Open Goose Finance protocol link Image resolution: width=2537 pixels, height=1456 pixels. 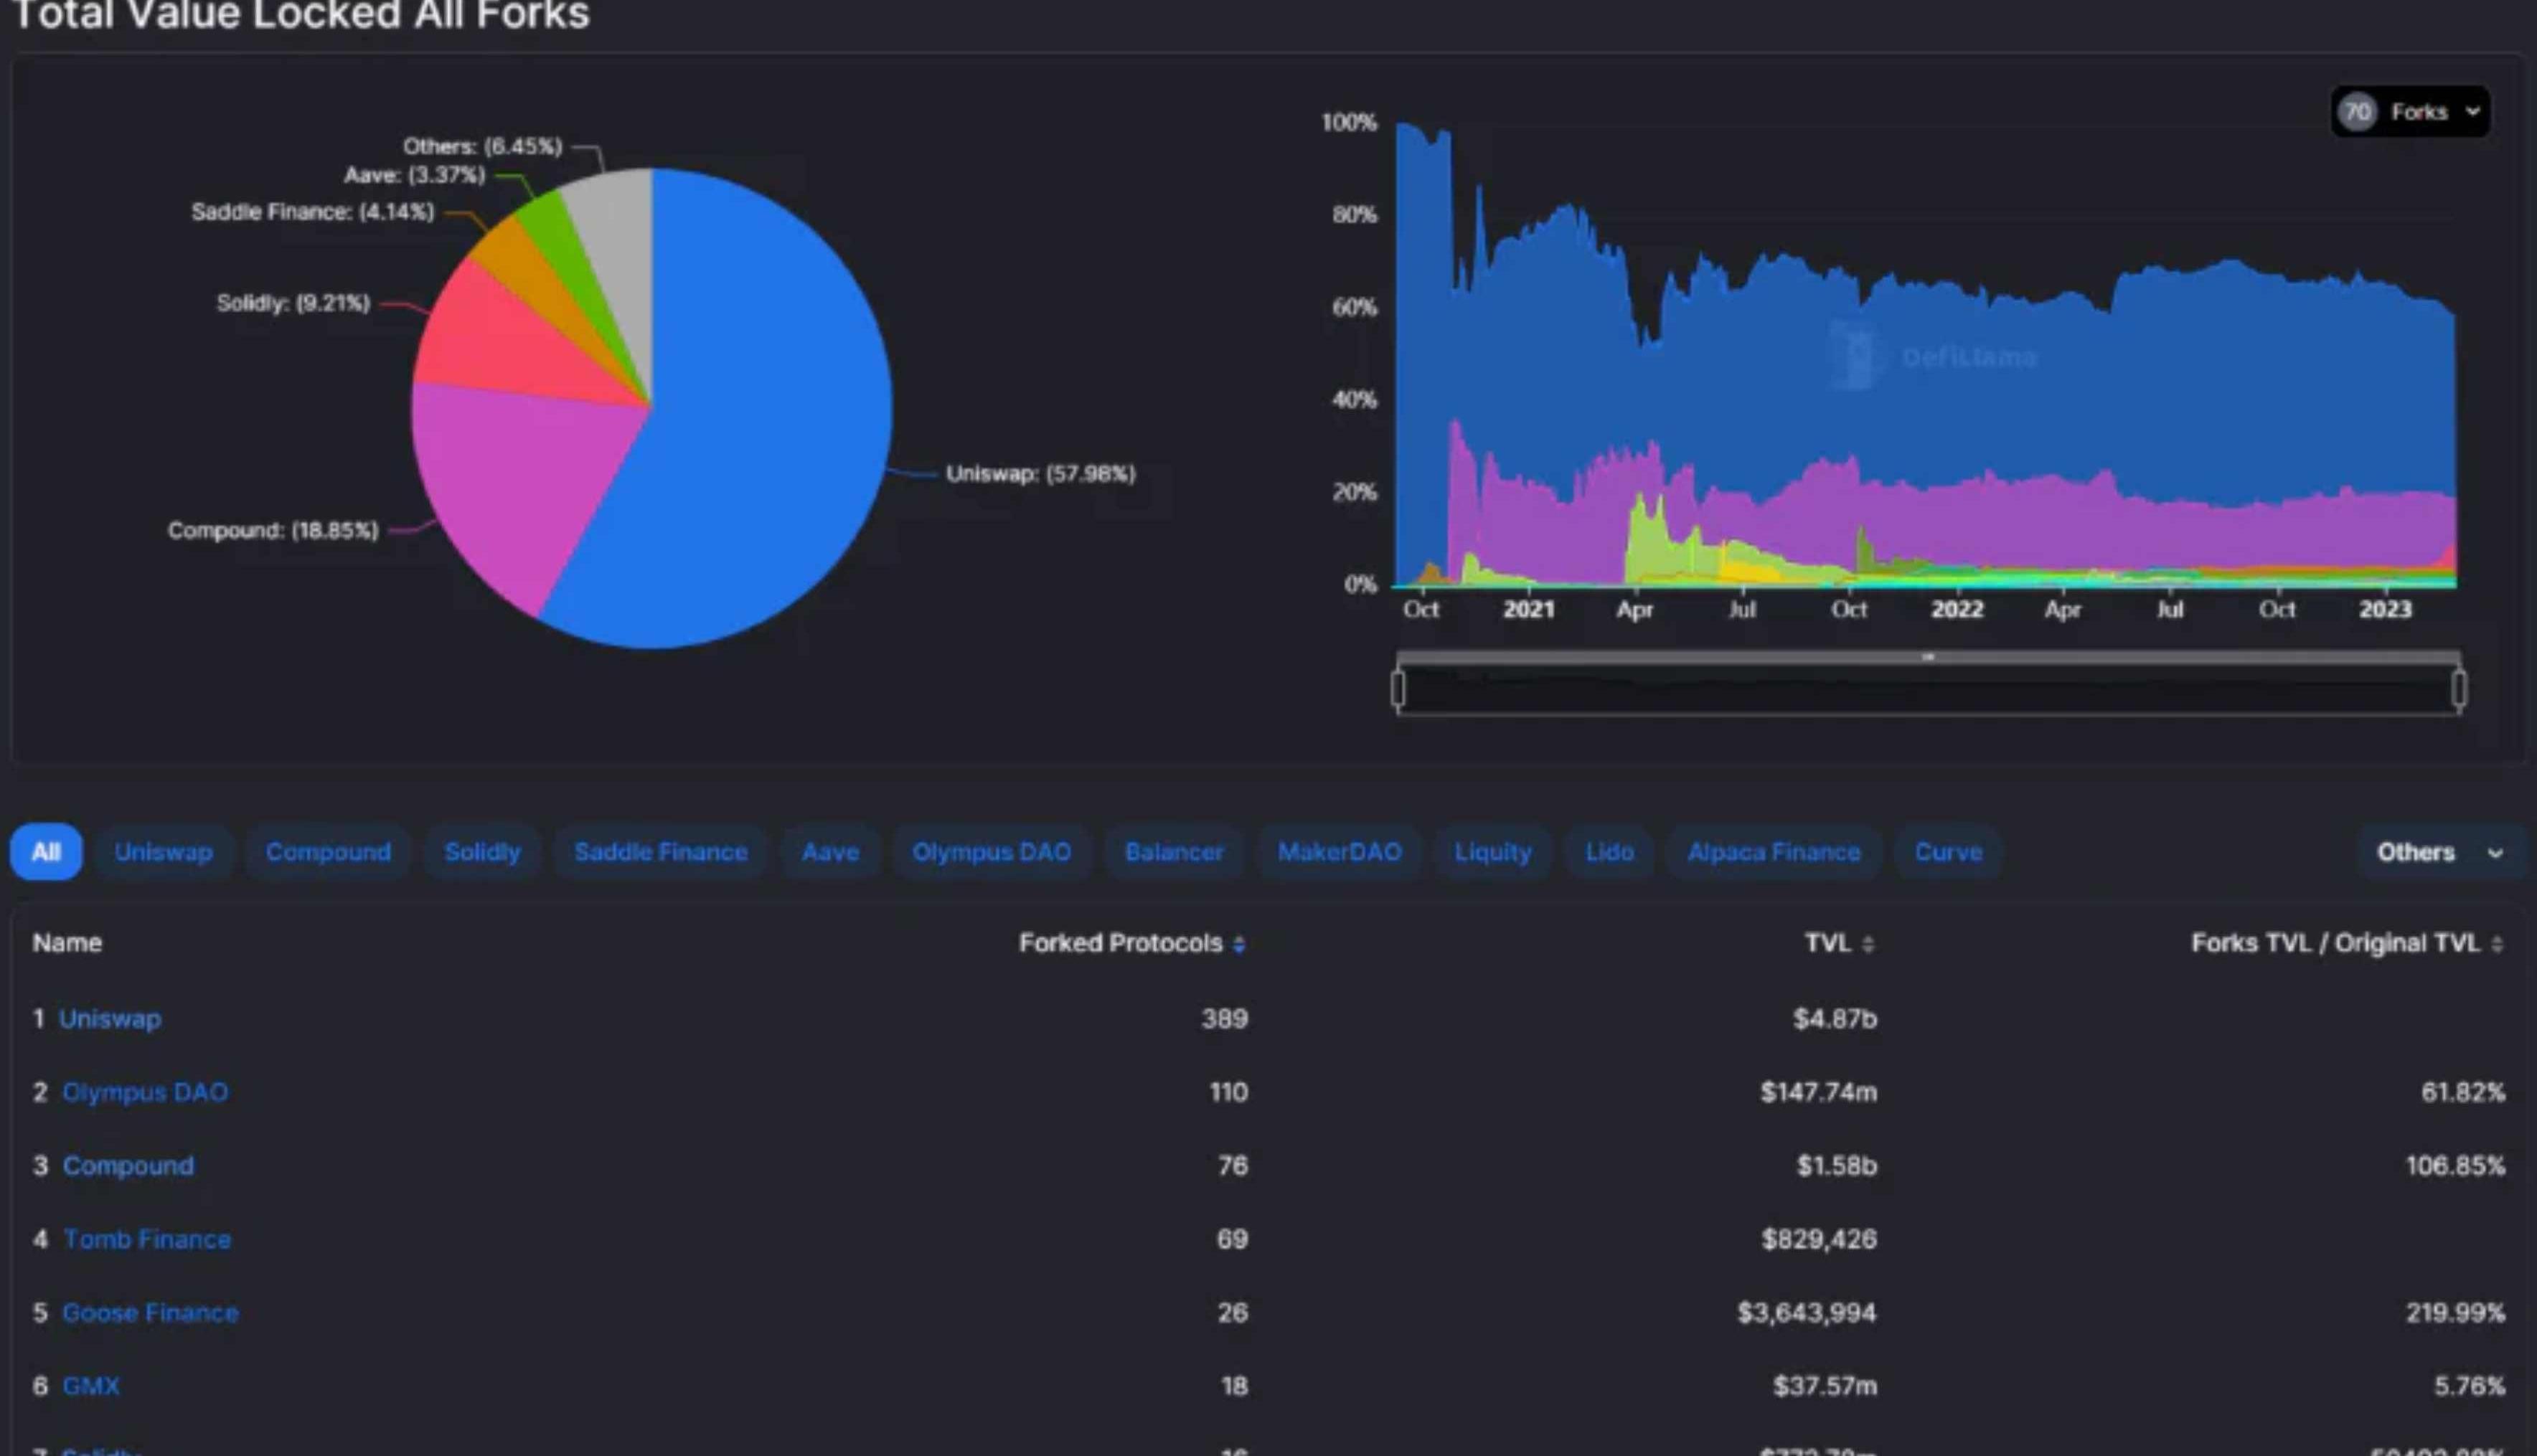click(150, 1313)
